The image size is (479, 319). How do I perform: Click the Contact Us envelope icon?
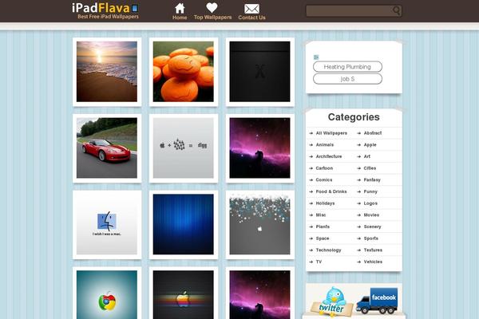tap(251, 9)
